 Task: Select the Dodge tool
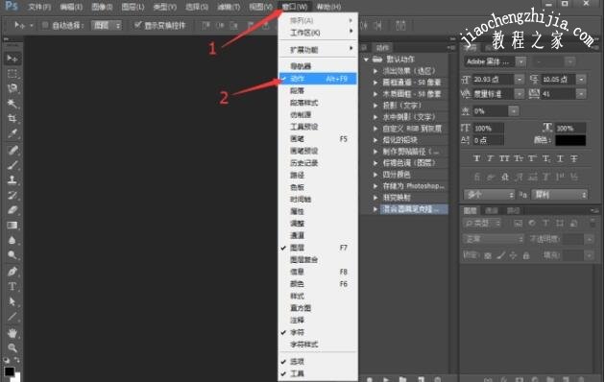click(12, 255)
